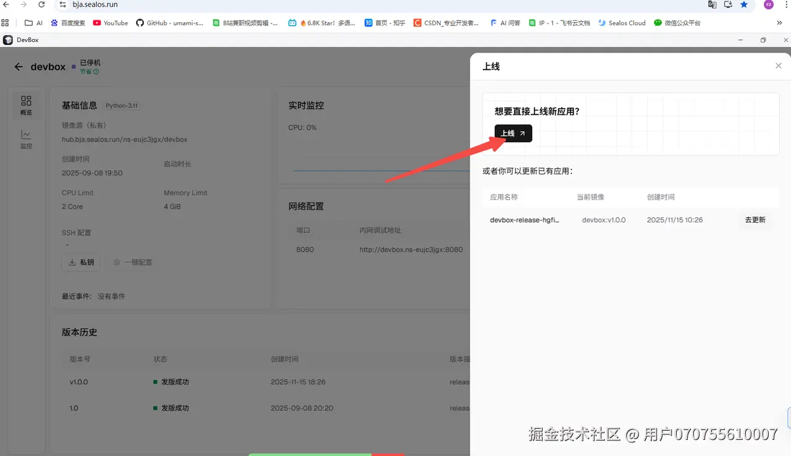Click the DevBox app logo icon
The height and width of the screenshot is (456, 791).
point(7,40)
